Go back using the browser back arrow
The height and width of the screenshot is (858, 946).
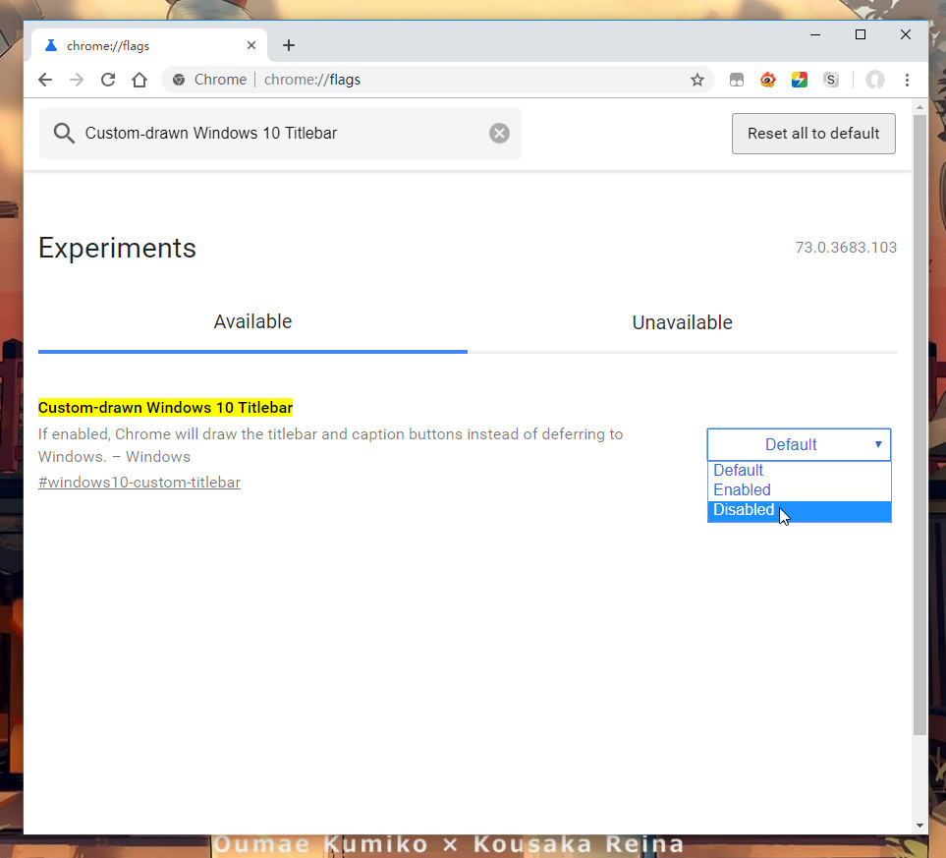[x=45, y=80]
